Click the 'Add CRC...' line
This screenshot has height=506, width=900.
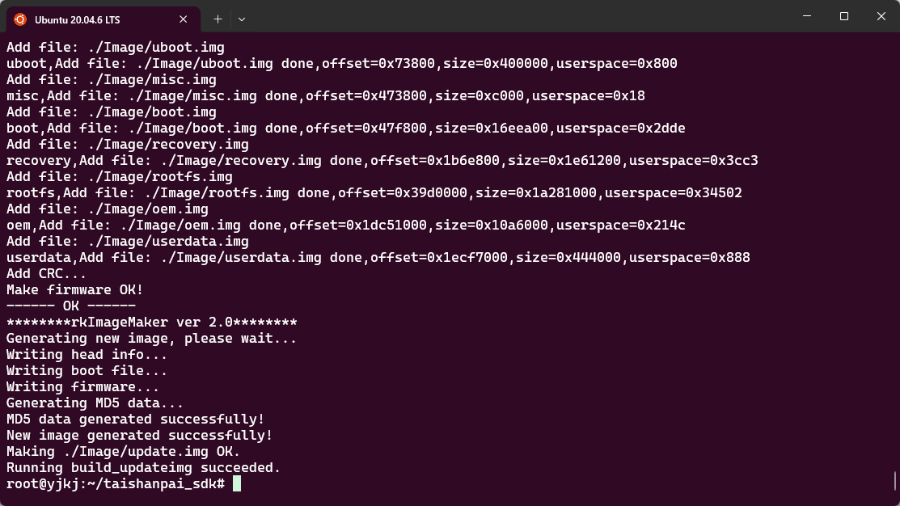point(47,273)
